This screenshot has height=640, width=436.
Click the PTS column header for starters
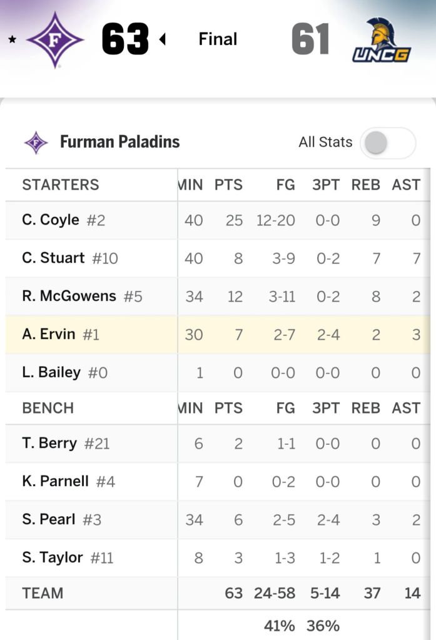[228, 185]
